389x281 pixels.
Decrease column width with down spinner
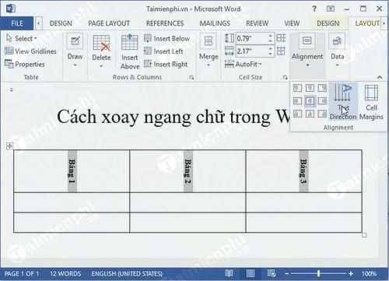coord(271,54)
